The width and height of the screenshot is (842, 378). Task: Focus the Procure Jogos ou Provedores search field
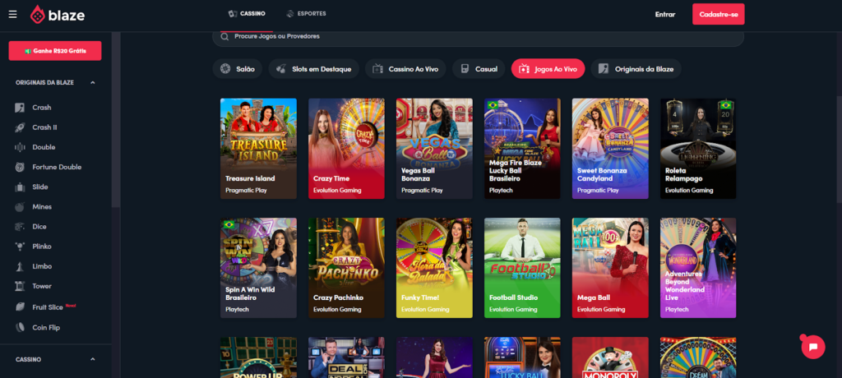478,36
